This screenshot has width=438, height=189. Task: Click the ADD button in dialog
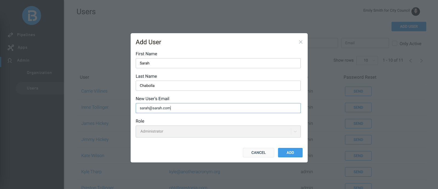coord(290,153)
